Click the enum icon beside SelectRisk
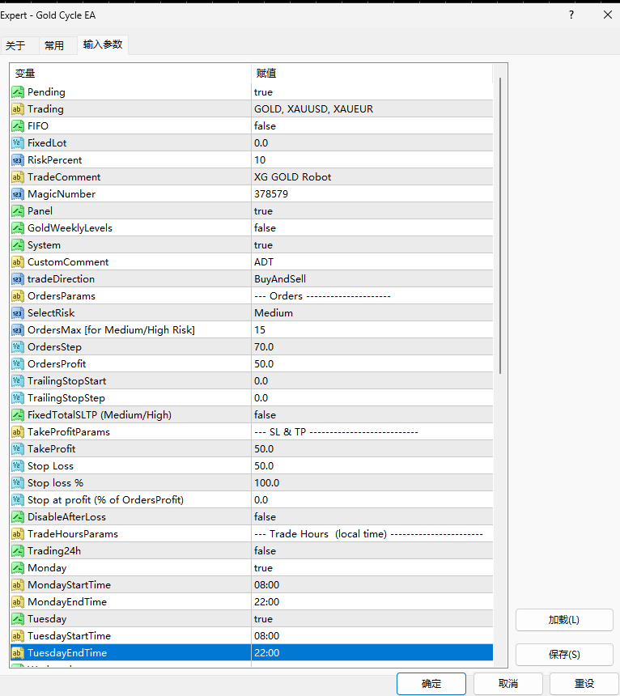The height and width of the screenshot is (696, 620). [x=18, y=313]
